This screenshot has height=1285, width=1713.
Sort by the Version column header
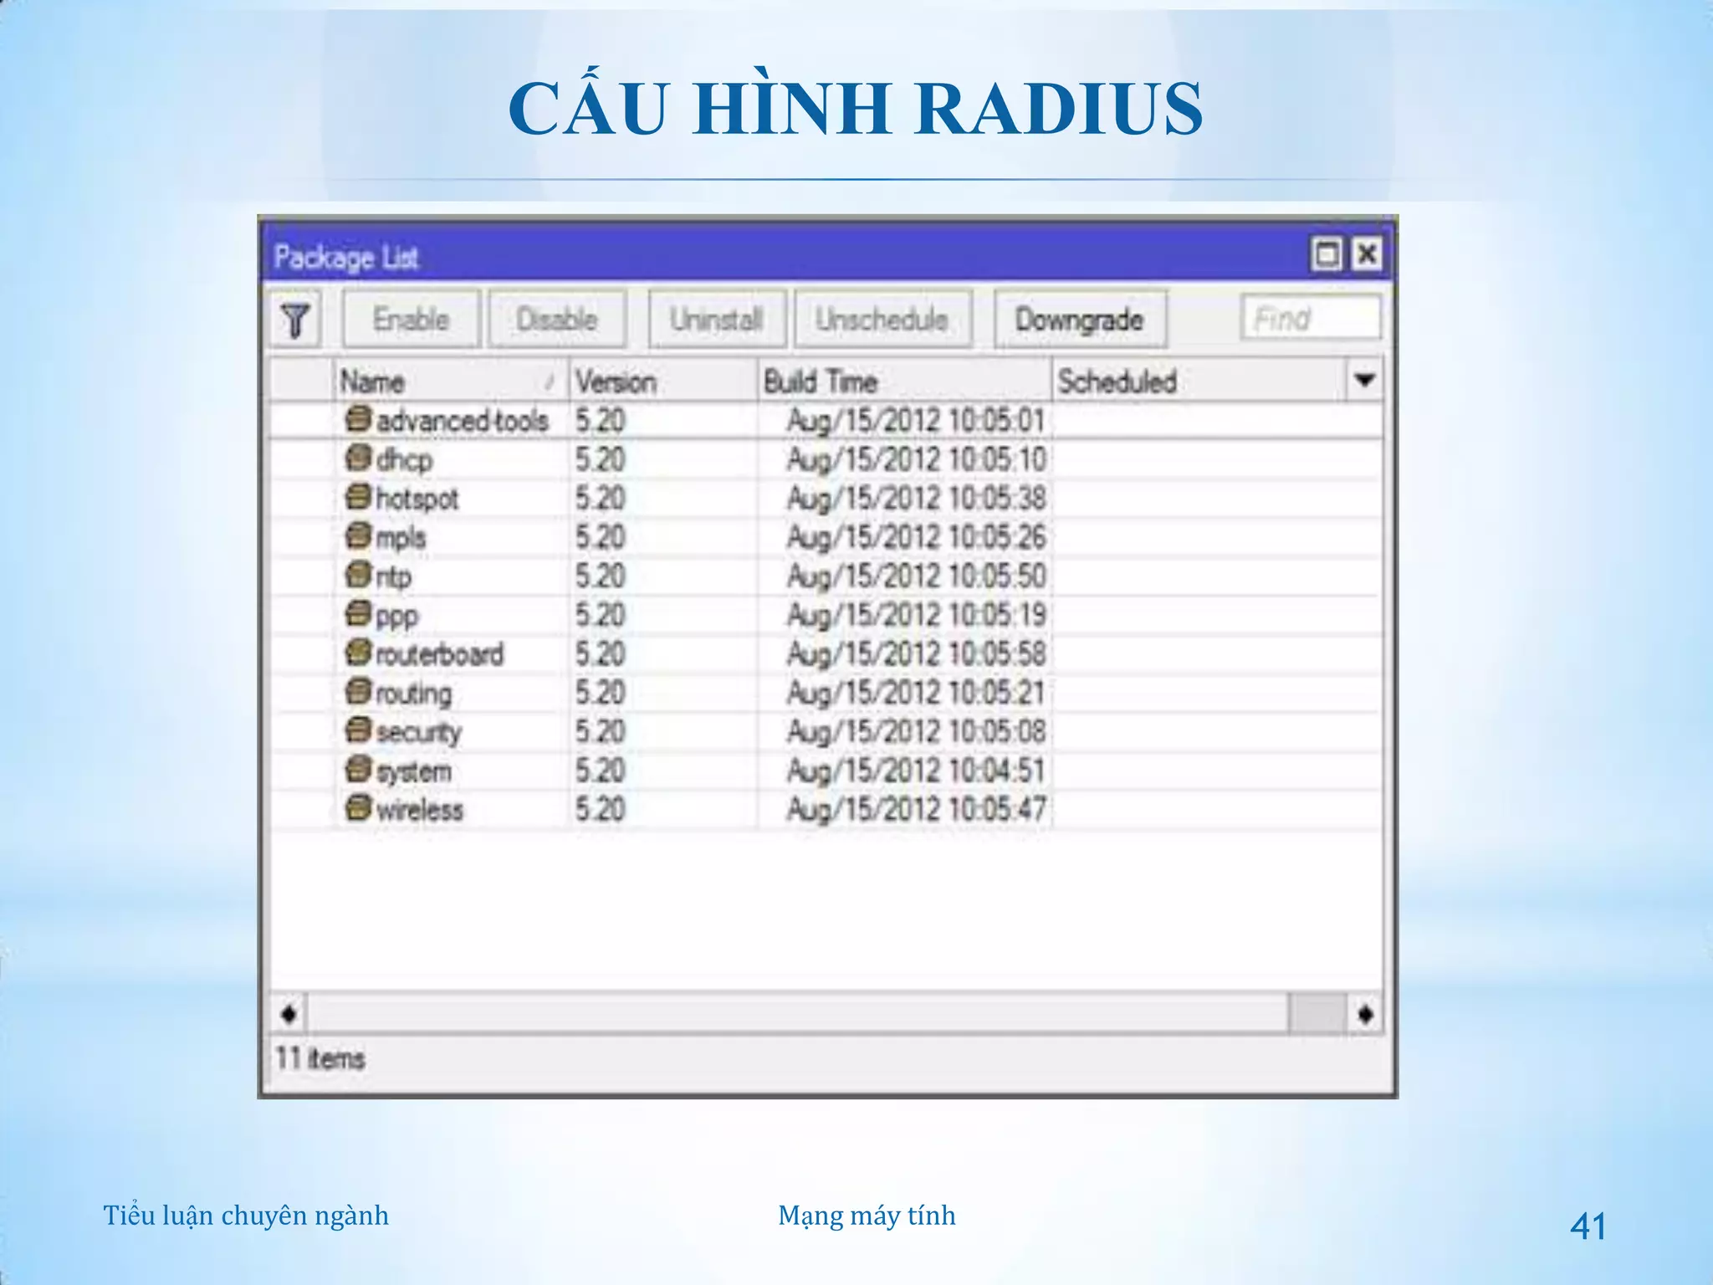[x=664, y=381]
